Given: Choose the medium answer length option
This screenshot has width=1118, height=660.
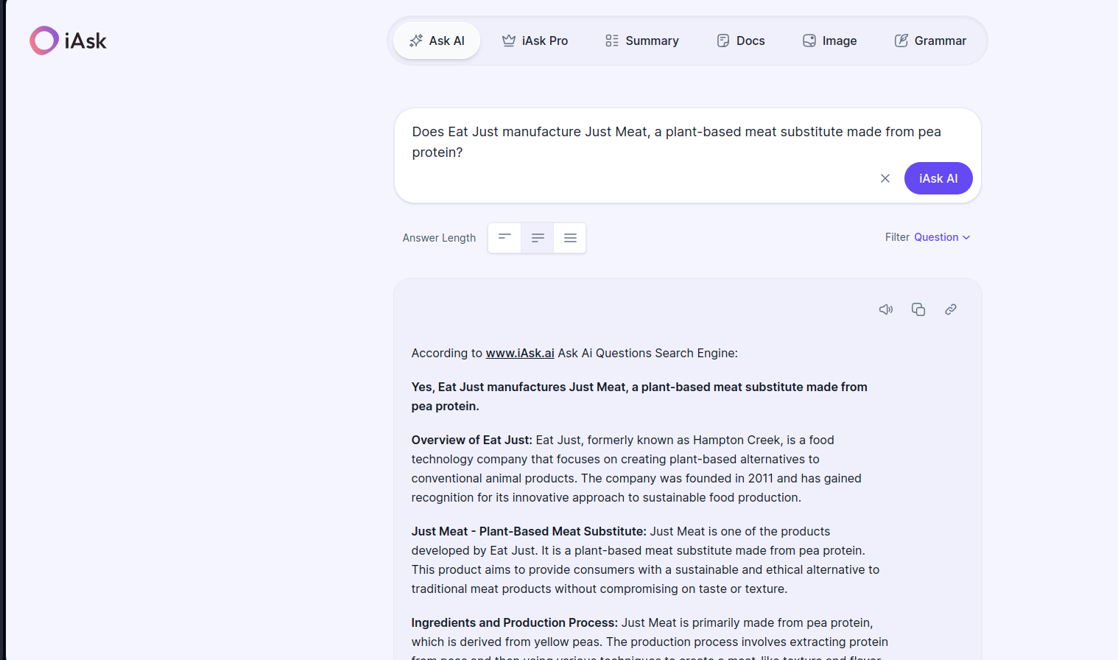Looking at the screenshot, I should [x=538, y=238].
